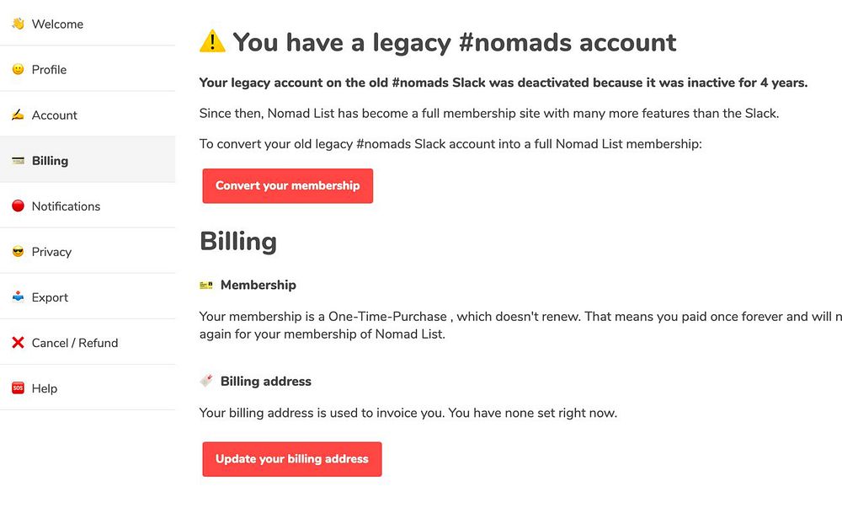
Task: Click the waving hand Welcome icon
Action: (x=18, y=24)
